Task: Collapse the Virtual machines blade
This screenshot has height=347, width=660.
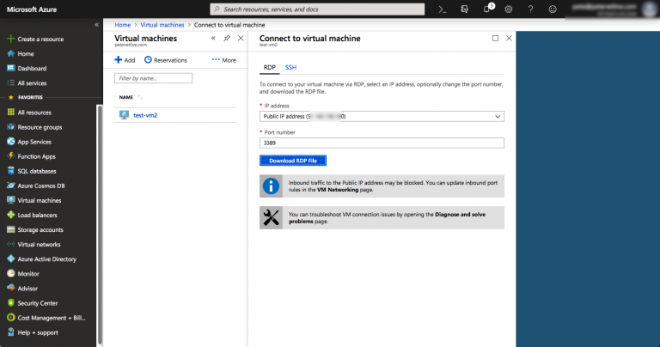Action: point(213,39)
